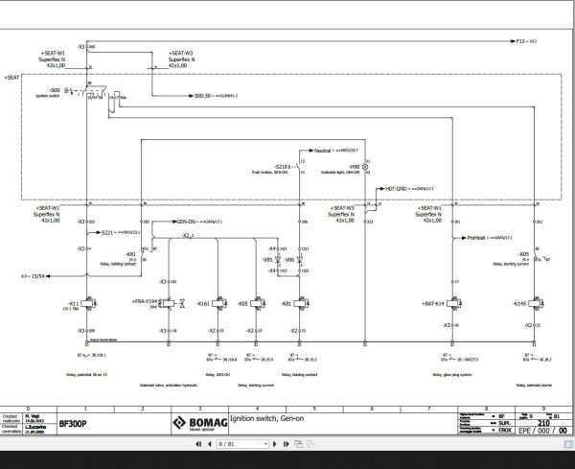Click the 'BF300P' model title
Viewport: 575px width, 469px height.
coord(73,424)
